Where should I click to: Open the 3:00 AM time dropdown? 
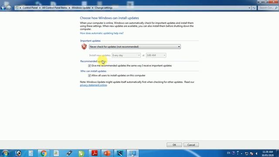tap(156, 55)
